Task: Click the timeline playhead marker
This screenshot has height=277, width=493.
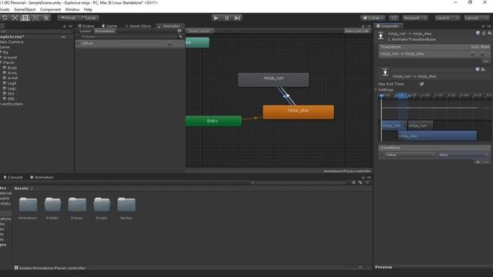Action: pos(381,96)
